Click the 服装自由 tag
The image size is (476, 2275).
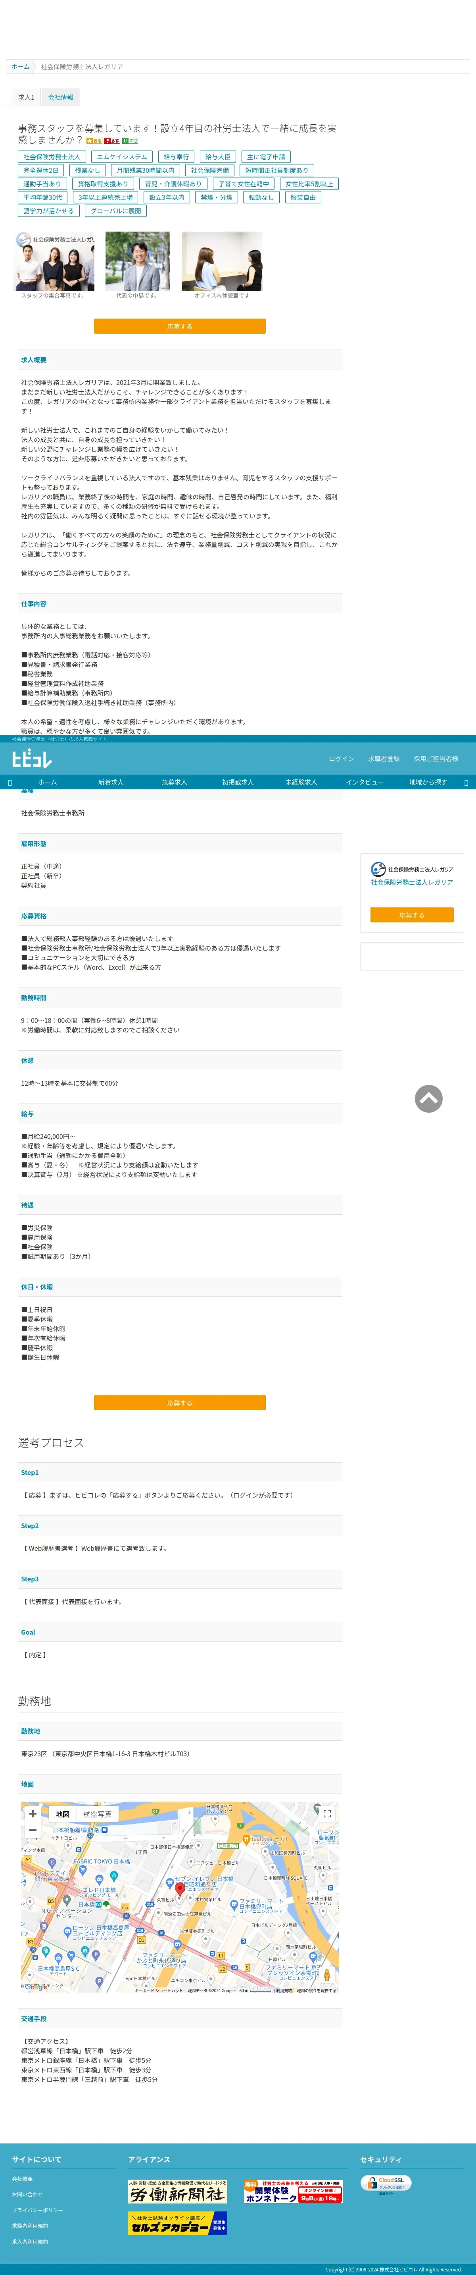pyautogui.click(x=303, y=198)
